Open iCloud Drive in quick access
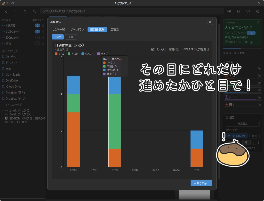Viewport: 264px width, 201px height. [13, 87]
